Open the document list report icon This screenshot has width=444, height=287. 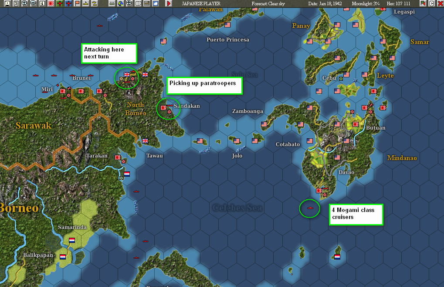(x=16, y=3)
